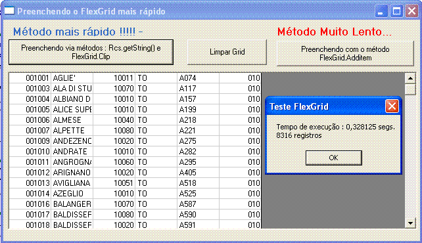Select the ALMESE cell
The image size is (422, 243).
[x=72, y=120]
